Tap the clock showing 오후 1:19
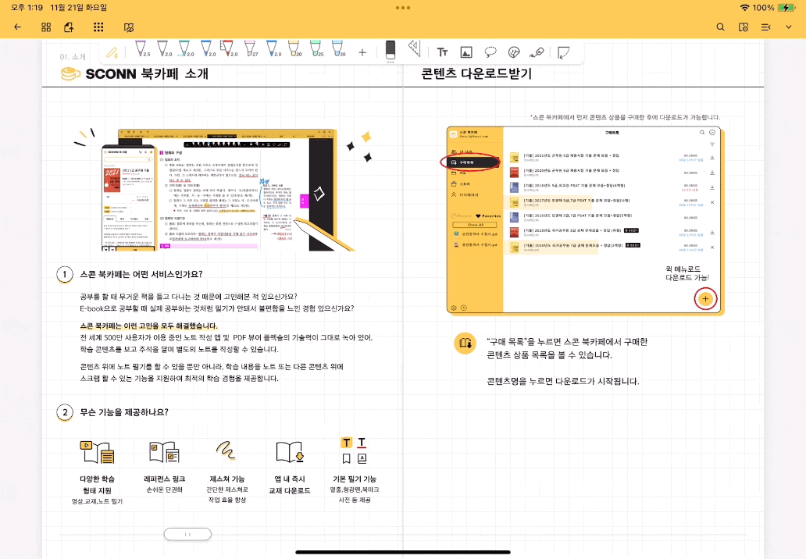 coord(27,8)
